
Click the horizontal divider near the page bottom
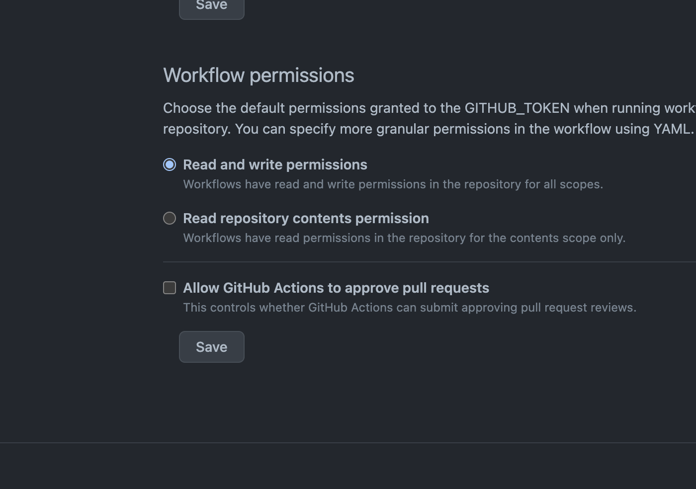tap(348, 442)
